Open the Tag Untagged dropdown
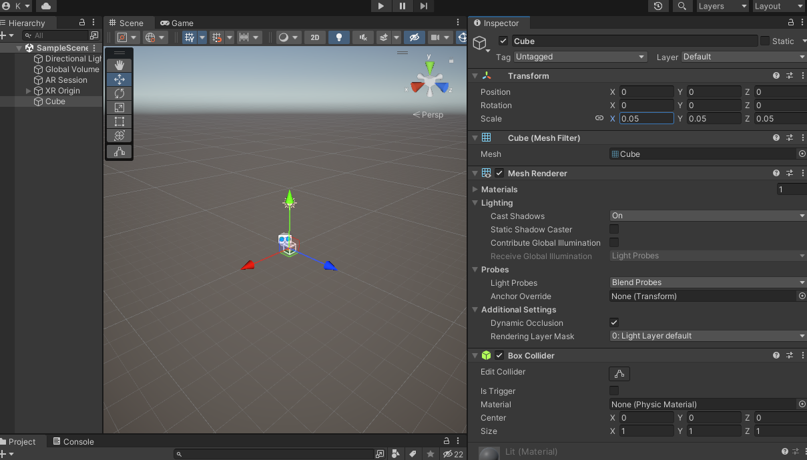Viewport: 807px width, 460px height. click(580, 57)
